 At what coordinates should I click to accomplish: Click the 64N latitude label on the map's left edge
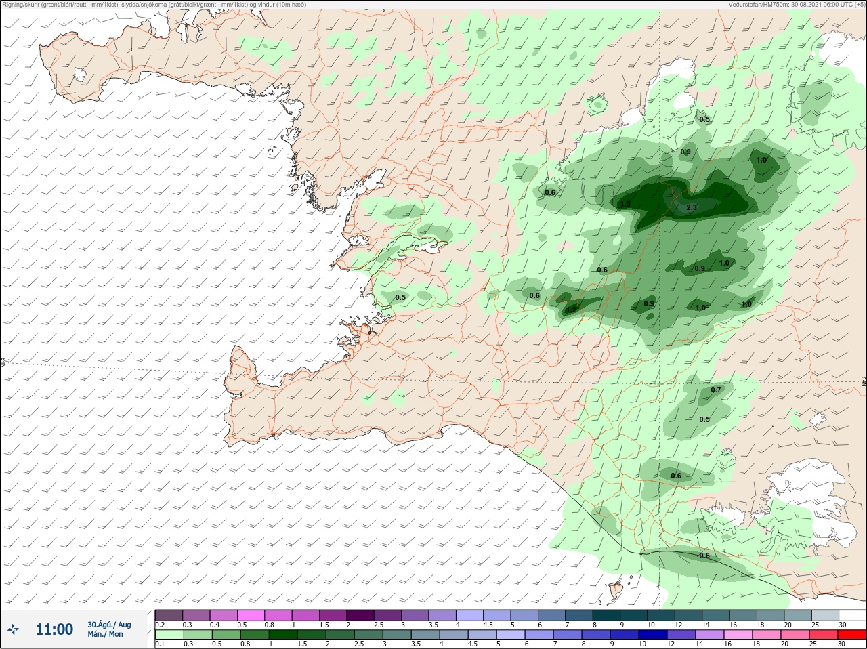click(x=3, y=362)
